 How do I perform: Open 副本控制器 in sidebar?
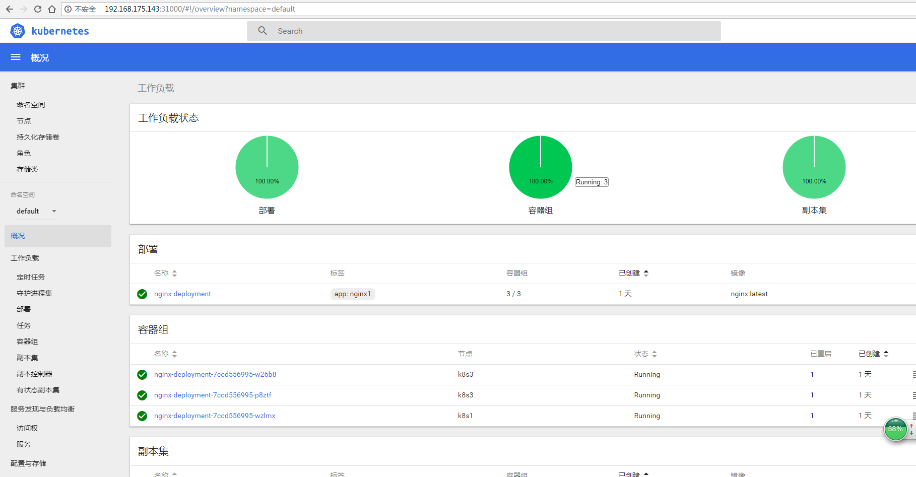tap(34, 374)
